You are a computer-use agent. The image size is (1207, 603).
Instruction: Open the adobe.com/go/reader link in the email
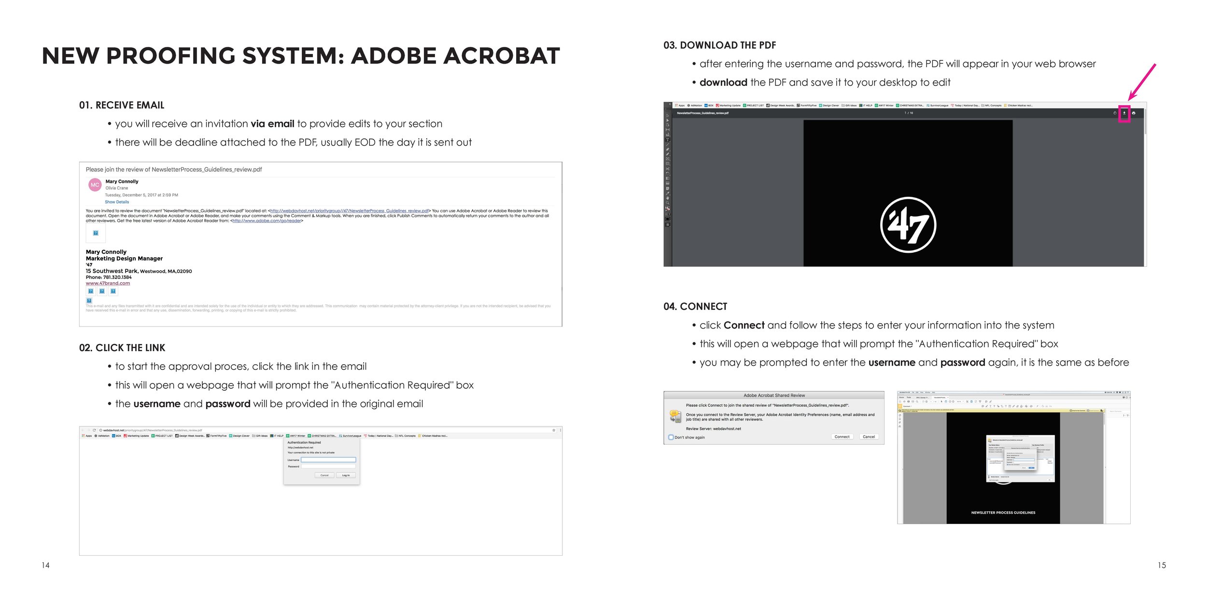pos(267,220)
